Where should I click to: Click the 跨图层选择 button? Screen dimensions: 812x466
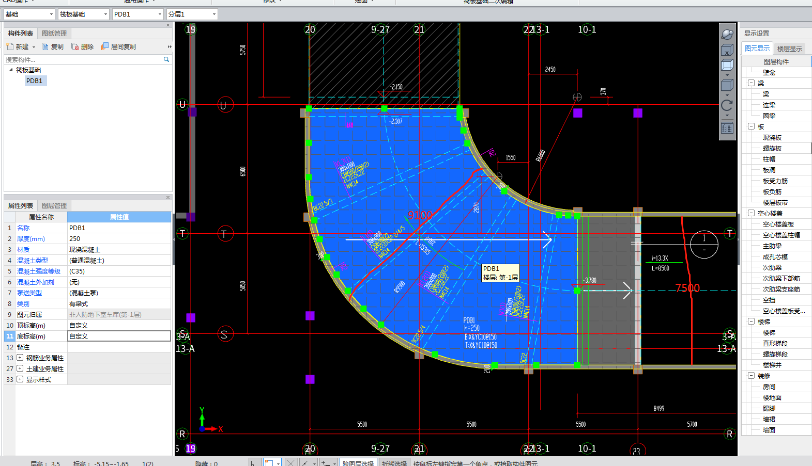(358, 463)
